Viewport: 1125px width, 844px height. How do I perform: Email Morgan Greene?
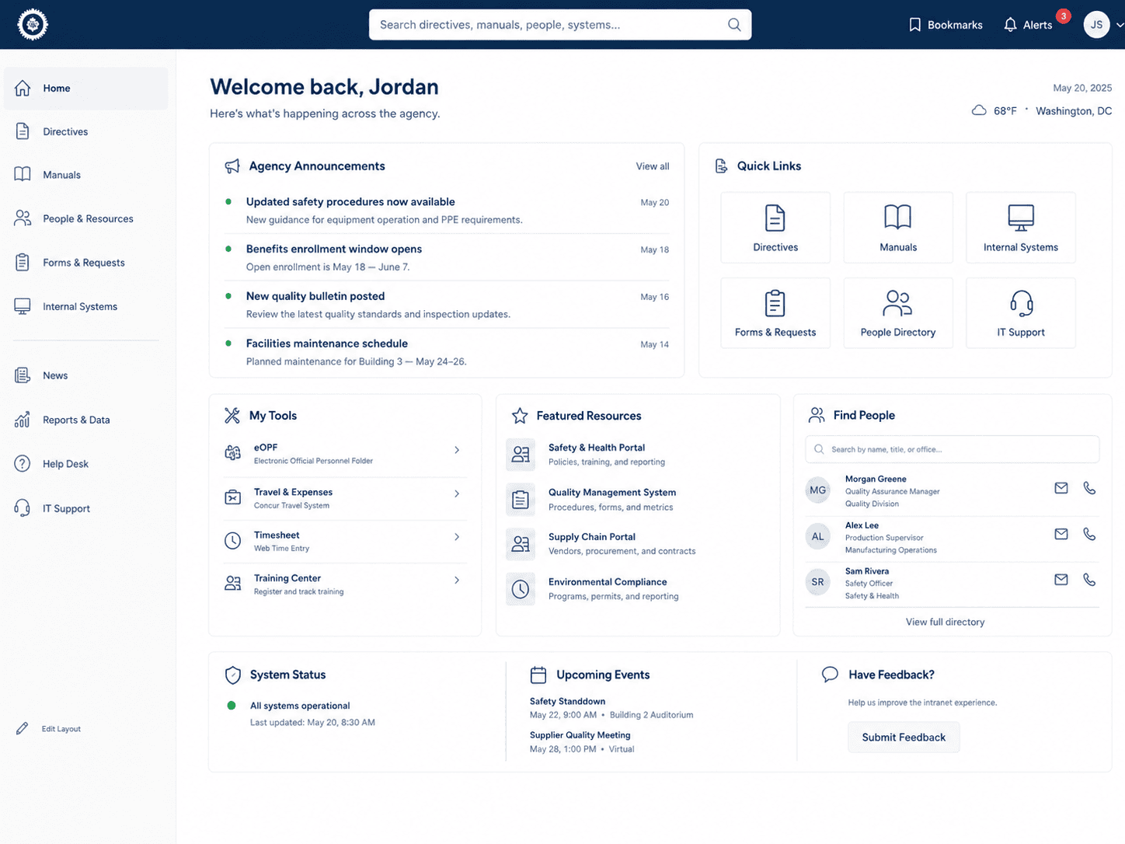[x=1061, y=488]
